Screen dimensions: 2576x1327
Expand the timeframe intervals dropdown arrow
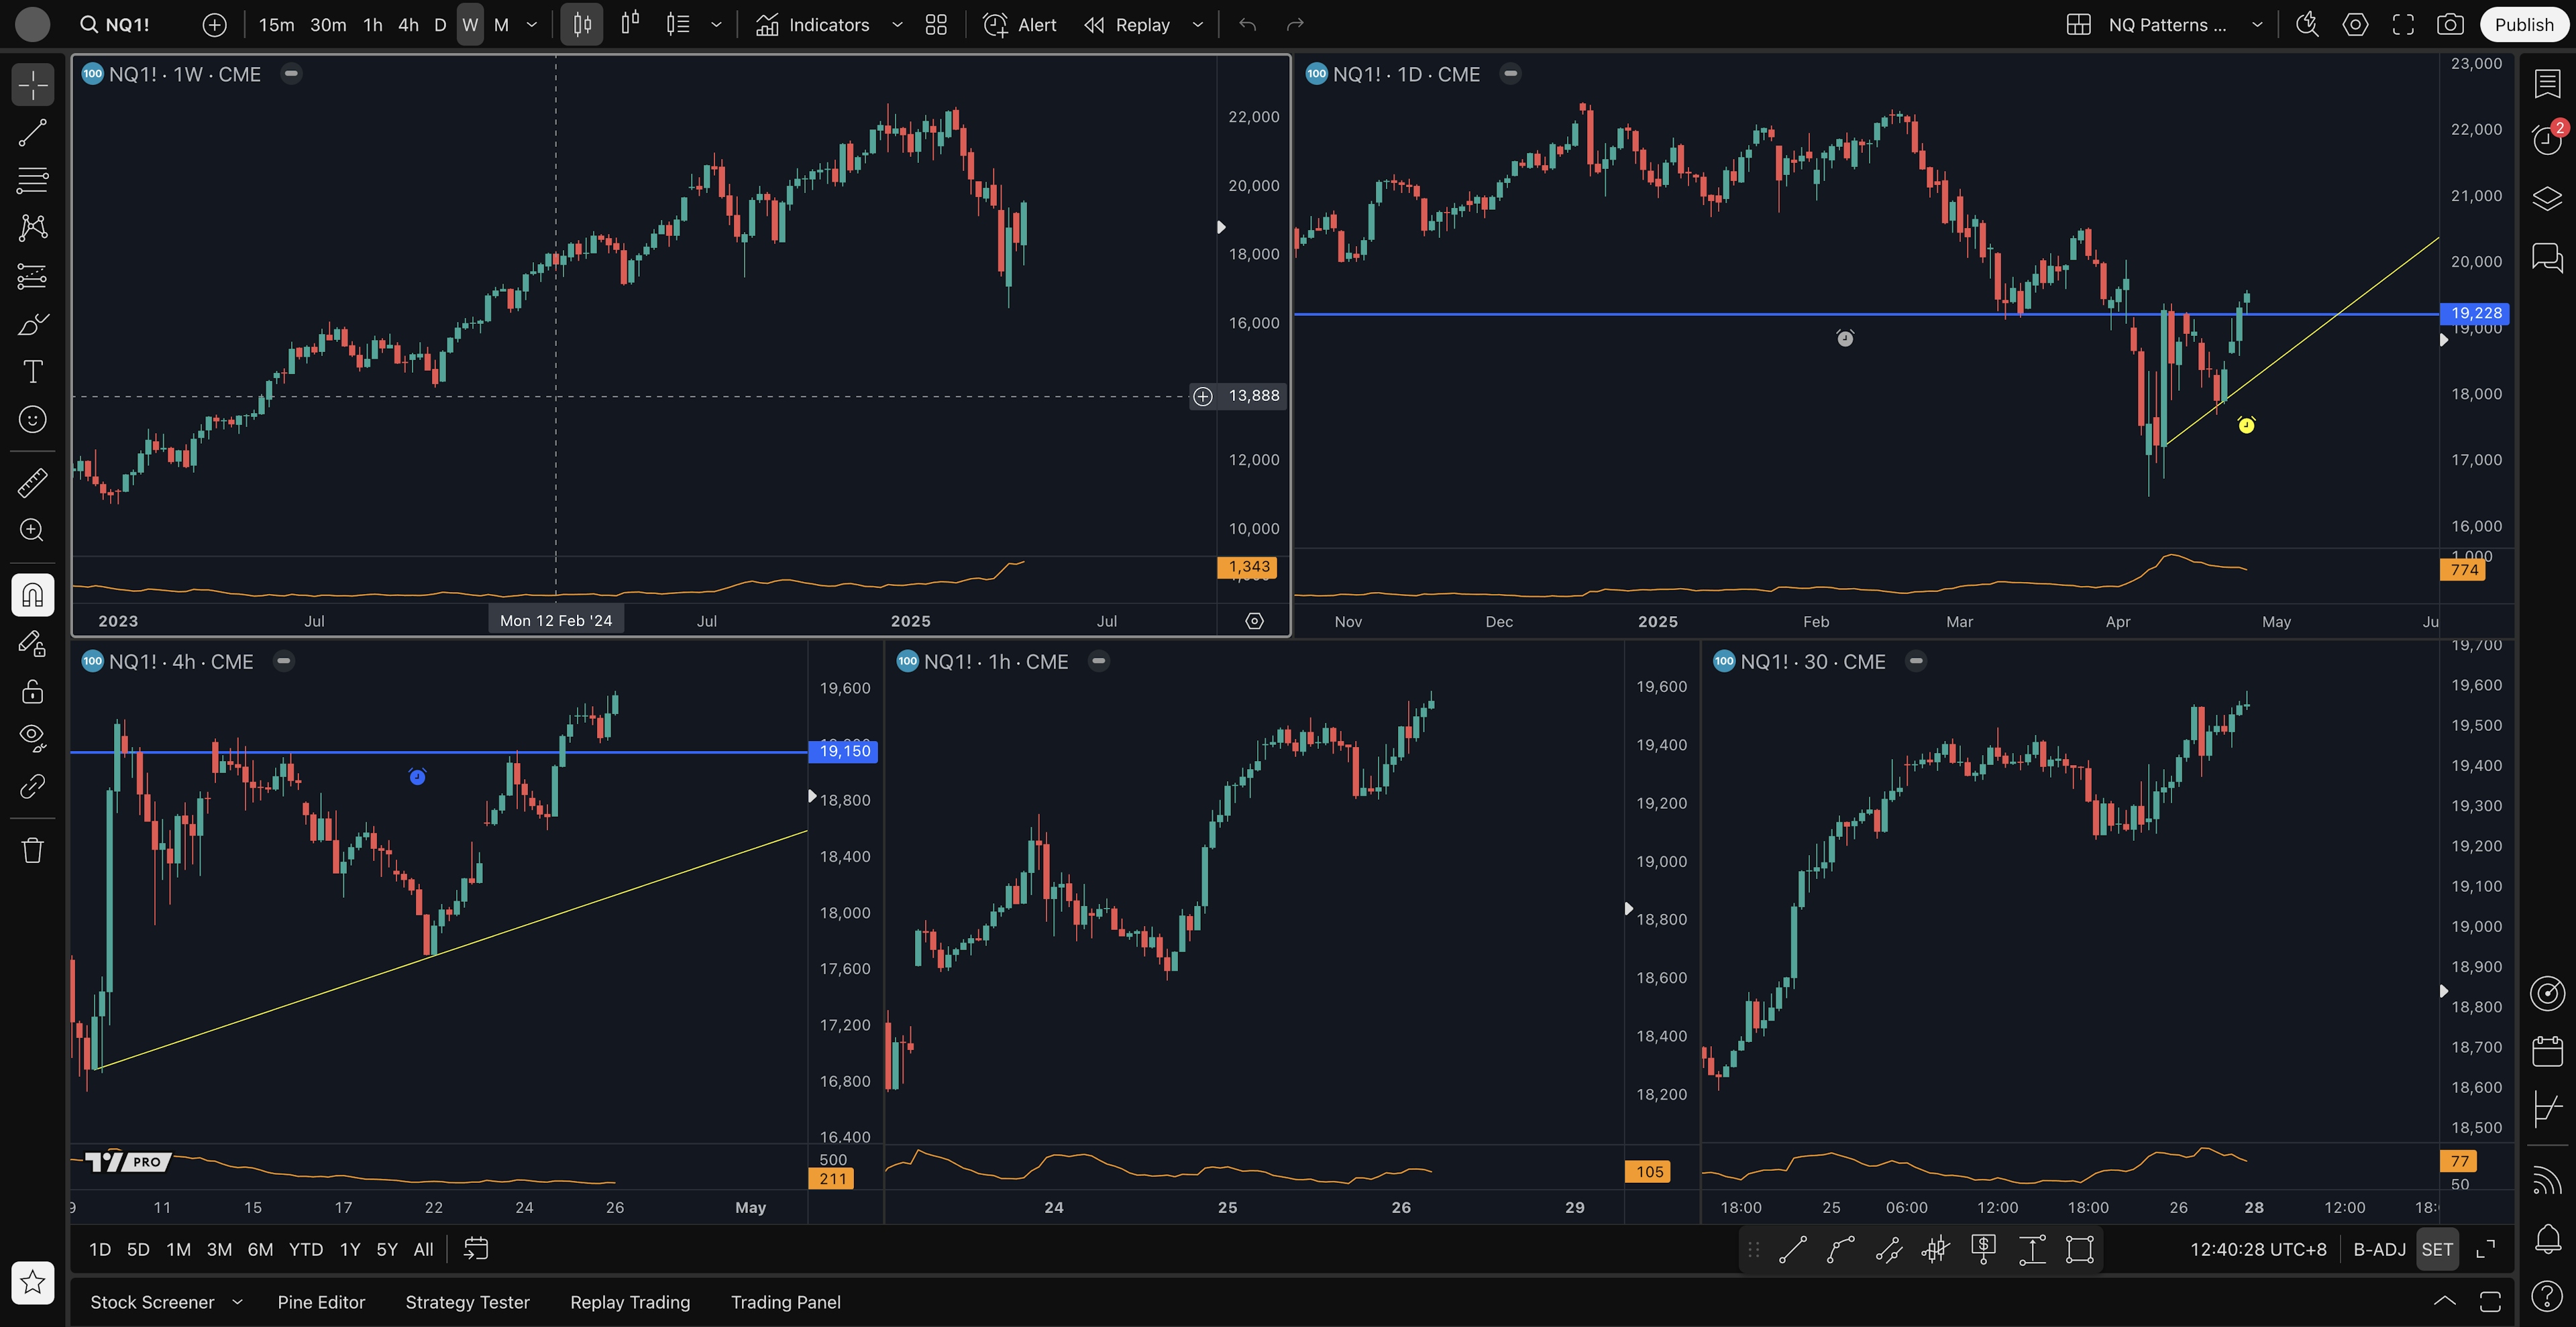click(532, 25)
